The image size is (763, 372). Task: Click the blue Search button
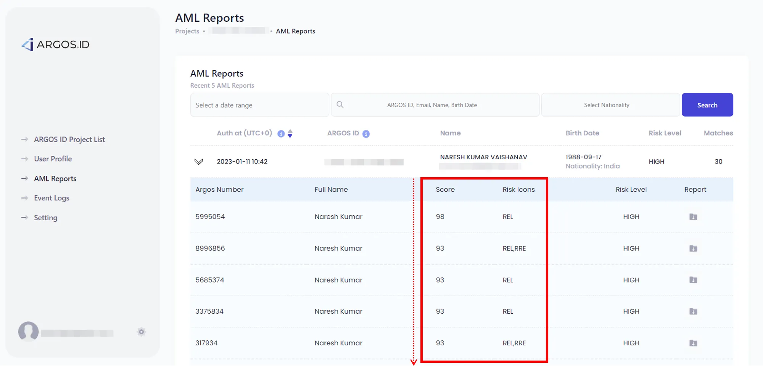pyautogui.click(x=707, y=105)
